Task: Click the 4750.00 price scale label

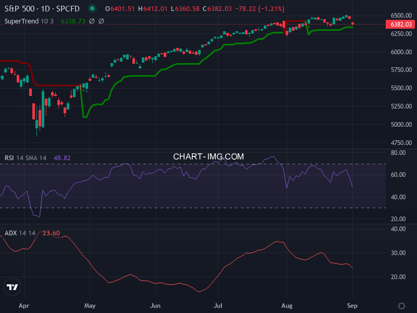Action: 401,143
